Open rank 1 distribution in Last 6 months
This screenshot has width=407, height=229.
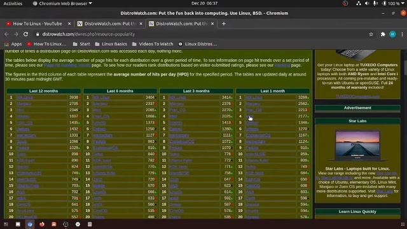(x=101, y=97)
